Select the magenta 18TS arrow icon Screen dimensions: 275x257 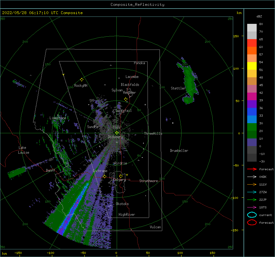[252, 207]
